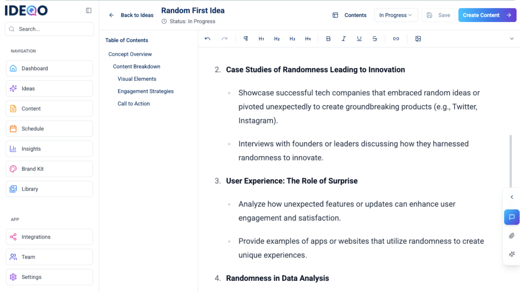Screen dimensions: 520x292
Task: Click the editor vertical scrollbar
Action: tap(511, 161)
